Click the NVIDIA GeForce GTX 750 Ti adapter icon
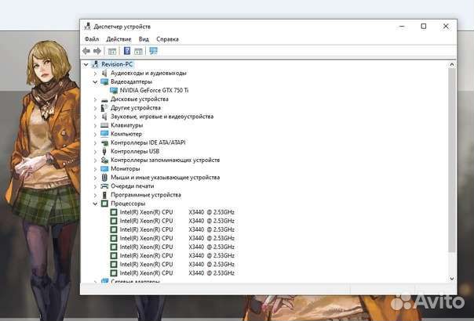The width and height of the screenshot is (474, 321). pyautogui.click(x=114, y=90)
